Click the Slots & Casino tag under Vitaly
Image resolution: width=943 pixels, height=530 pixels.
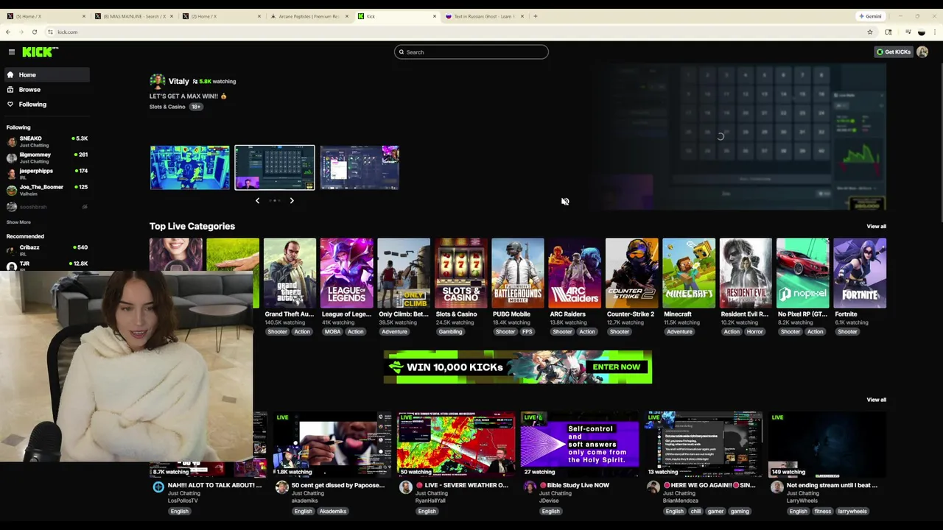[x=167, y=107]
